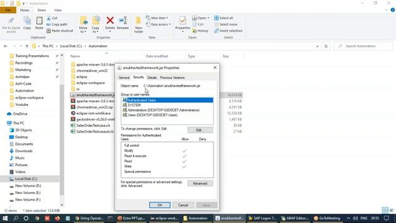Screen dimensions: 396x223
Task: Expand the Open button dropdown arrow
Action: coord(209,18)
